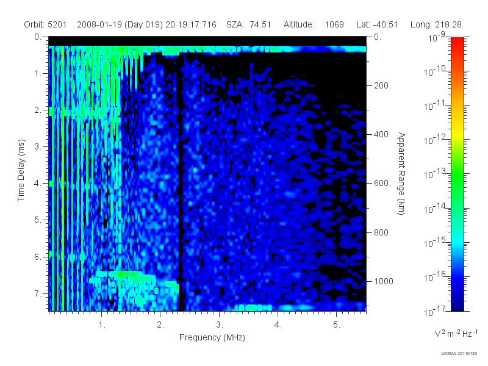This screenshot has height=366, width=488.
Task: Click the "800." apparent range tick label
Action: (x=382, y=232)
